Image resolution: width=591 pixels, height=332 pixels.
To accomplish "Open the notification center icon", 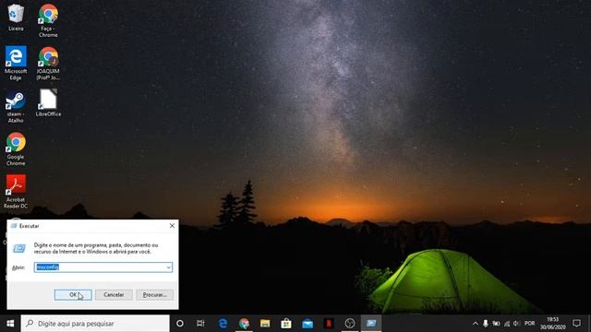I will click(x=576, y=323).
